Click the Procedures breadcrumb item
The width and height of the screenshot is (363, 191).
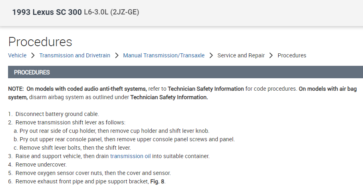[x=292, y=55]
